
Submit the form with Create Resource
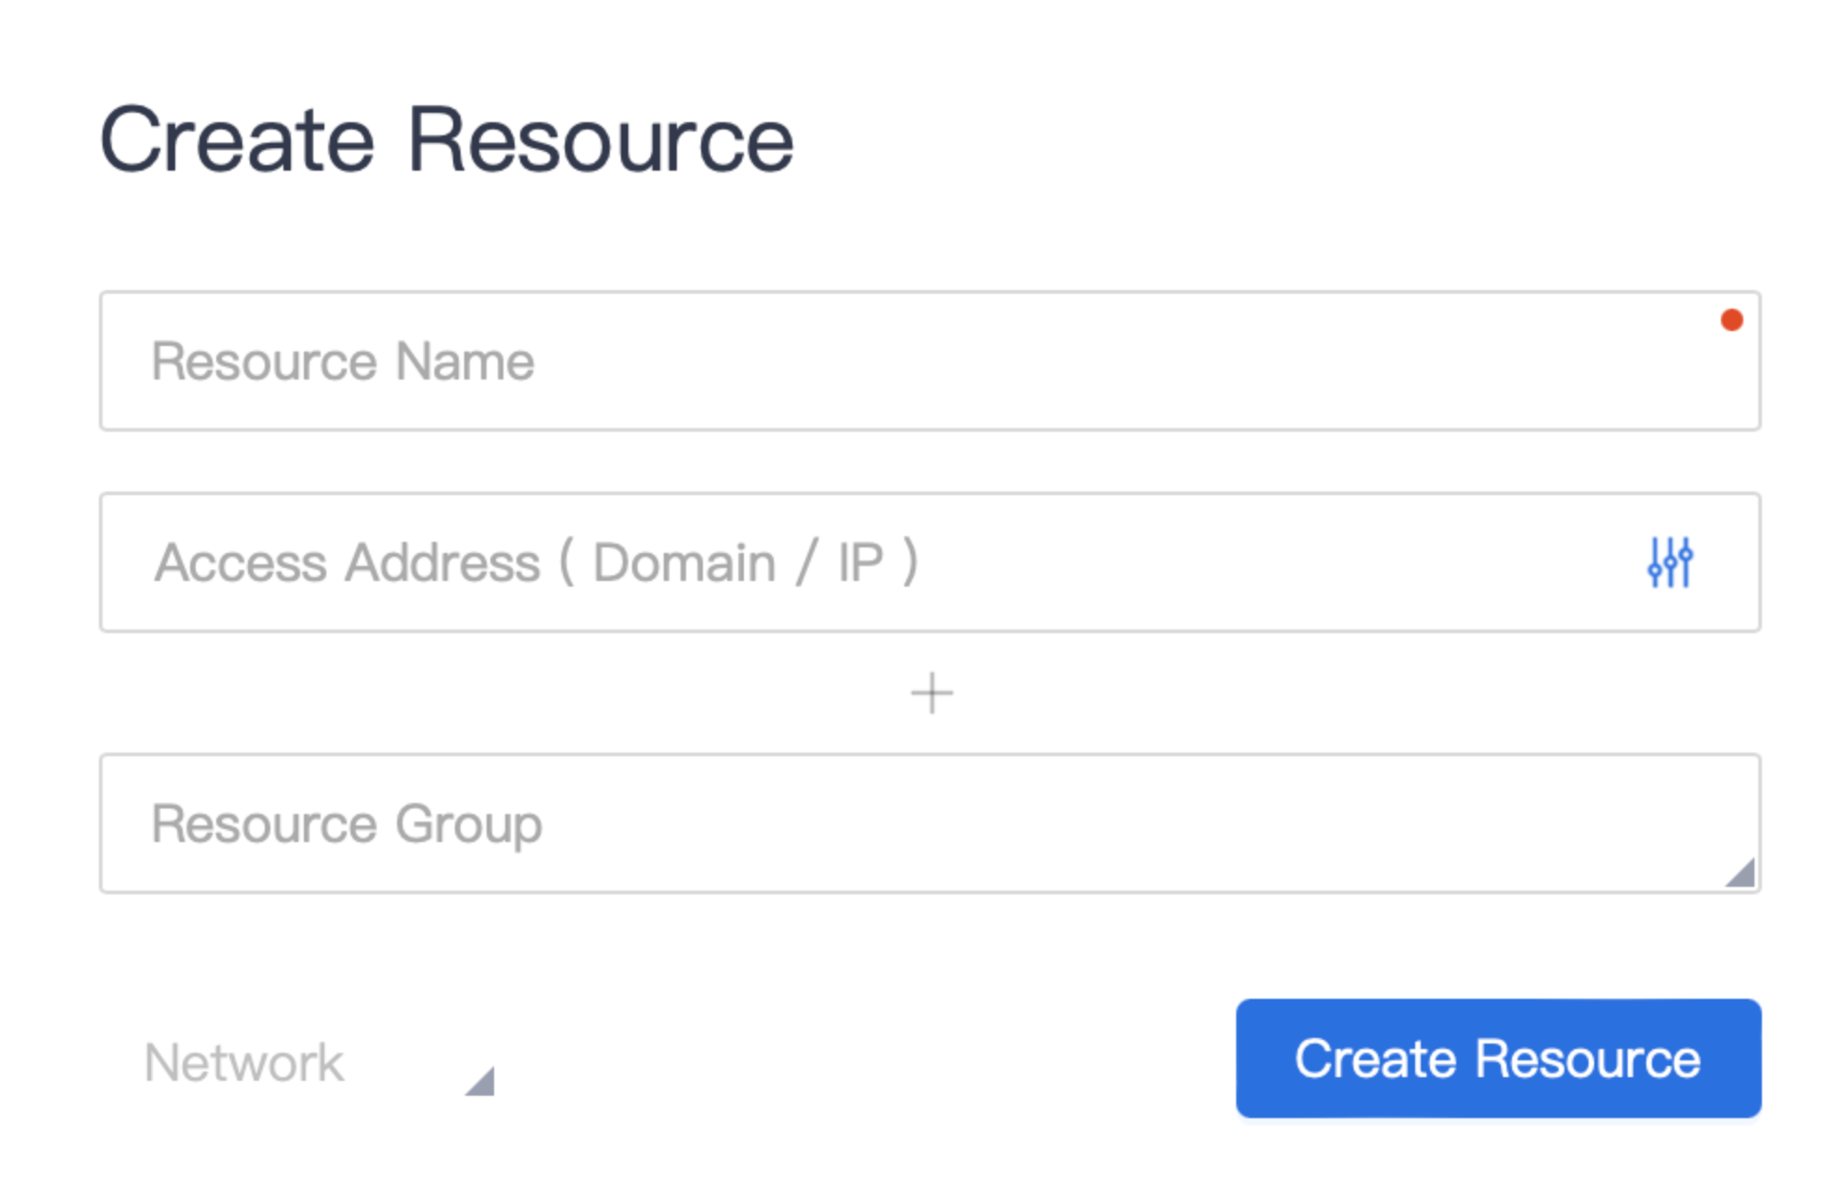(x=1497, y=1058)
